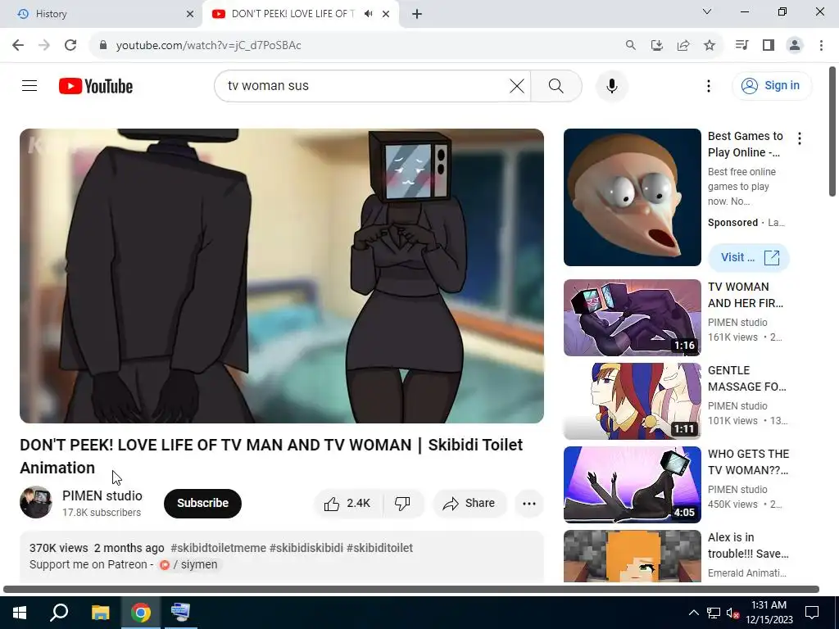Screen dimensions: 839x629
Task: Bookmark this page with the star icon
Action: point(710,45)
